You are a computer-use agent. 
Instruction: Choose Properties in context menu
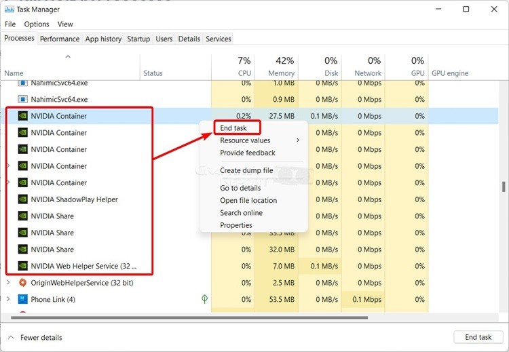click(x=236, y=225)
